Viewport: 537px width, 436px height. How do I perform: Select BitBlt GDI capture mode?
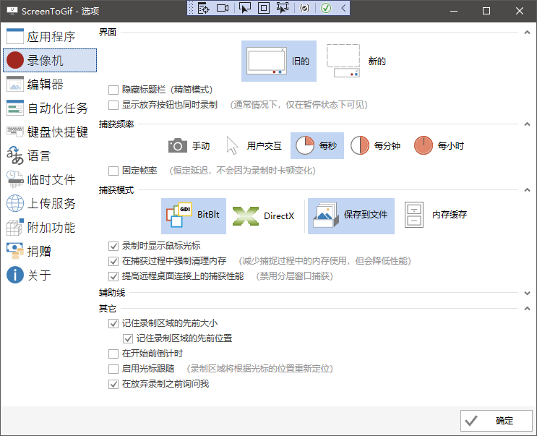[x=194, y=216]
